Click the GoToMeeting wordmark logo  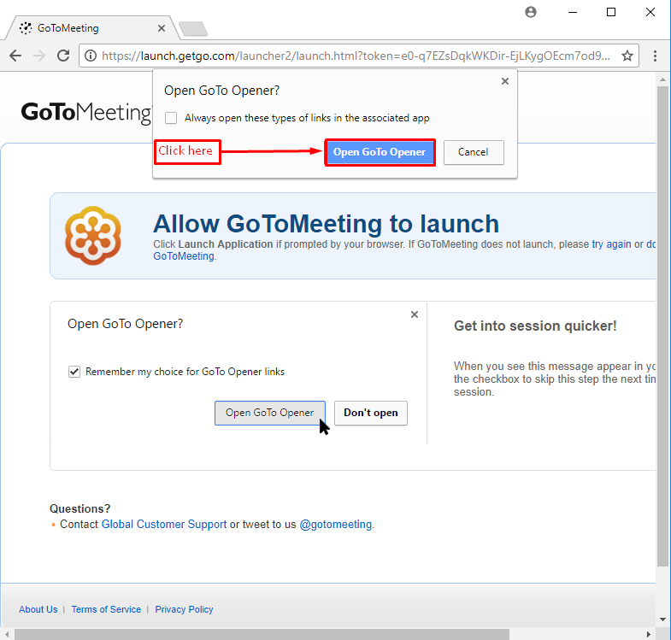pyautogui.click(x=86, y=112)
